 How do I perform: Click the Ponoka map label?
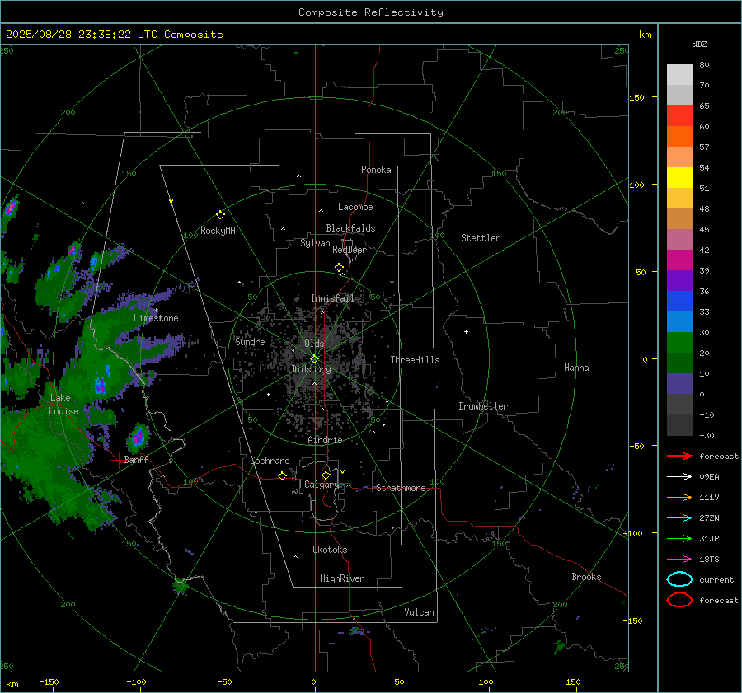click(376, 170)
